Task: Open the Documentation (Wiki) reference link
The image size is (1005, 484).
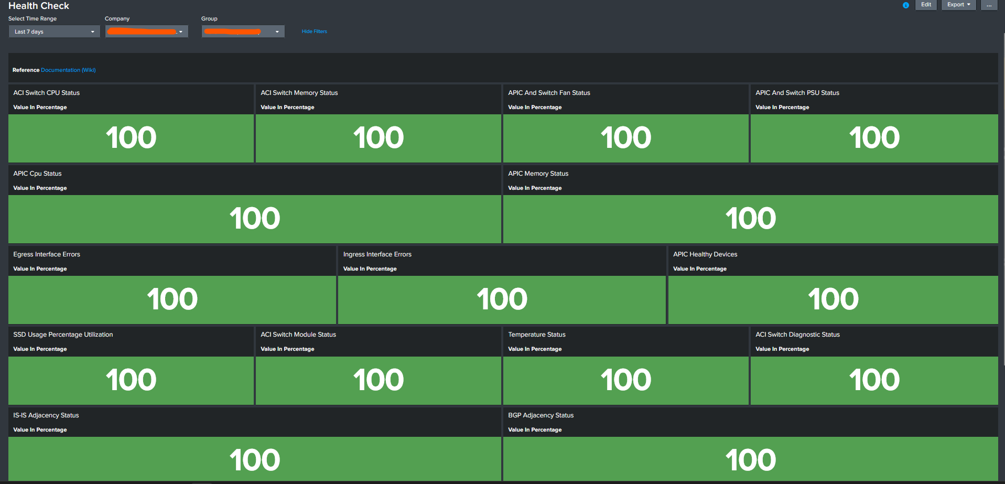Action: [x=68, y=70]
